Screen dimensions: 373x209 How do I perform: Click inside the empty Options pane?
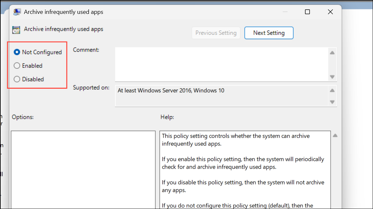click(83, 169)
